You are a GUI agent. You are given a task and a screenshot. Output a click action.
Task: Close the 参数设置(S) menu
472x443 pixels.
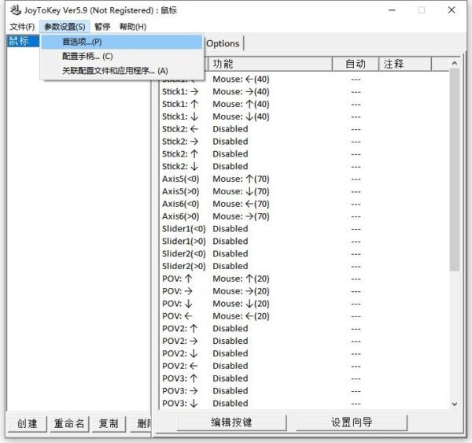click(65, 27)
